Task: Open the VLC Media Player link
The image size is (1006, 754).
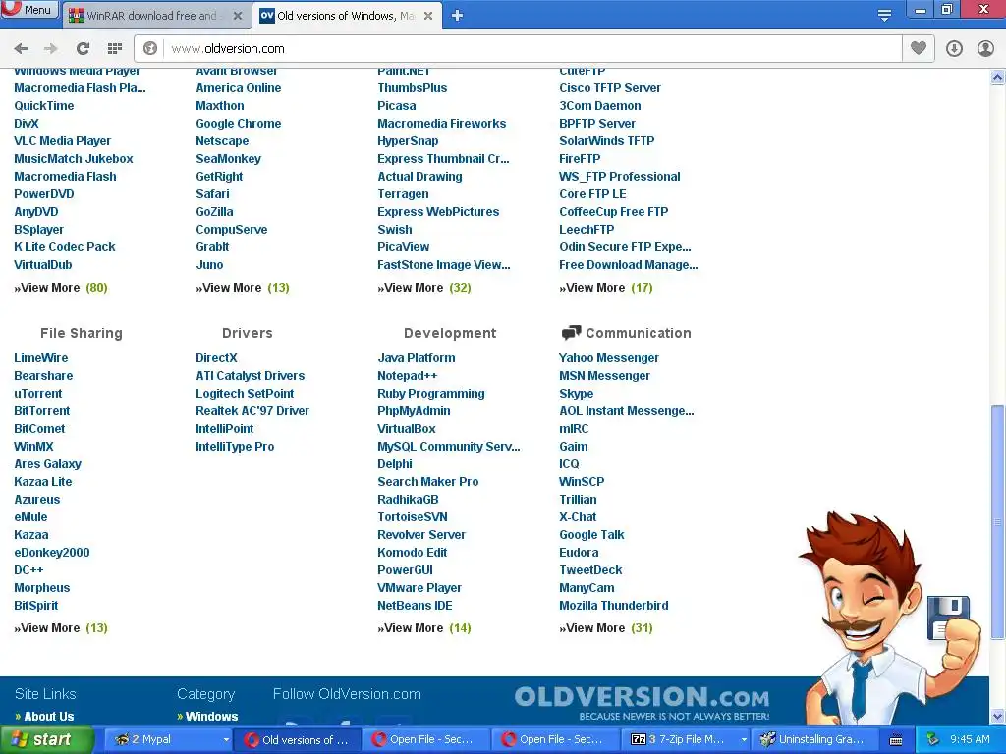Action: pos(62,141)
